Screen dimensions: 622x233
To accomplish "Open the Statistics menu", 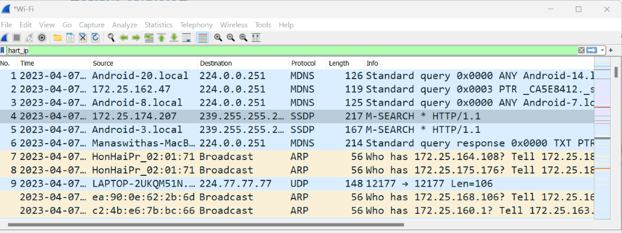I will click(158, 25).
